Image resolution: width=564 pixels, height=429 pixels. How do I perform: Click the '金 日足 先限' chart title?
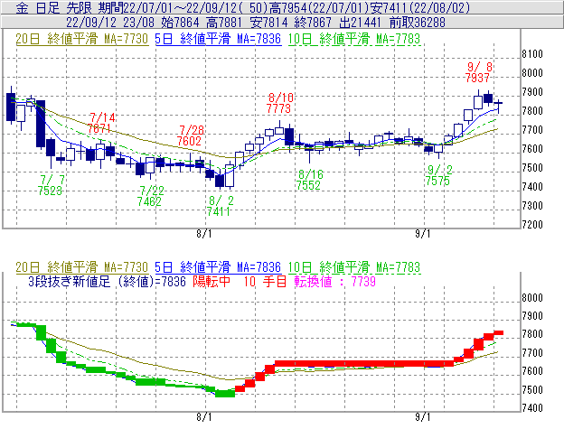point(55,7)
